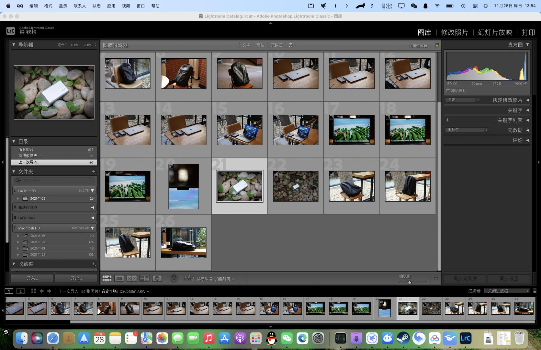The height and width of the screenshot is (350, 541).
Task: Open Compare view (XY) icon
Action: click(131, 278)
